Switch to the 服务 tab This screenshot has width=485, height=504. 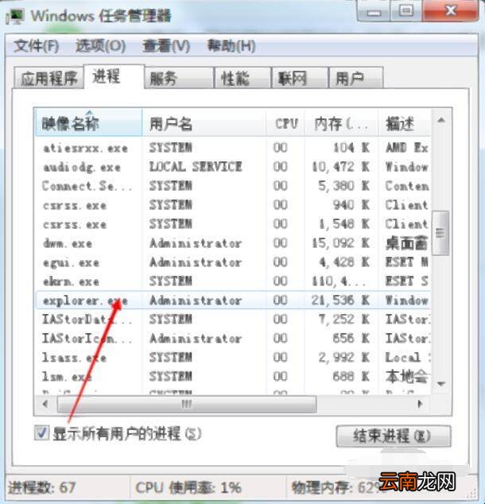click(179, 78)
